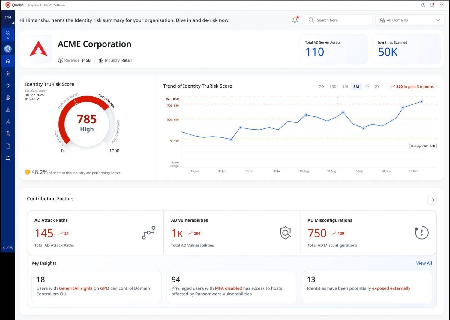Select the 1M trend period
This screenshot has height=320, width=450.
pyautogui.click(x=345, y=87)
